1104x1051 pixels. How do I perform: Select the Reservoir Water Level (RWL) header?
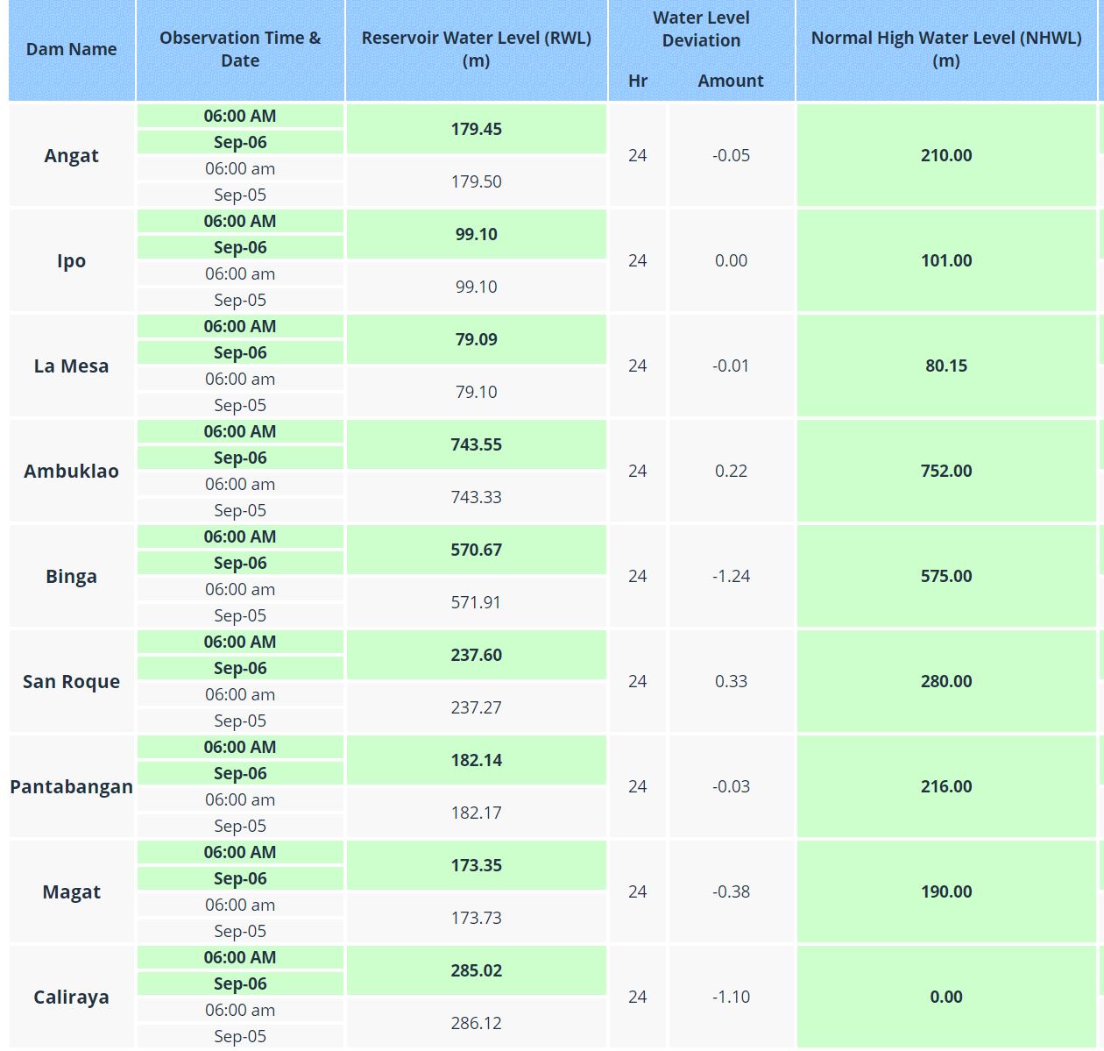[476, 49]
